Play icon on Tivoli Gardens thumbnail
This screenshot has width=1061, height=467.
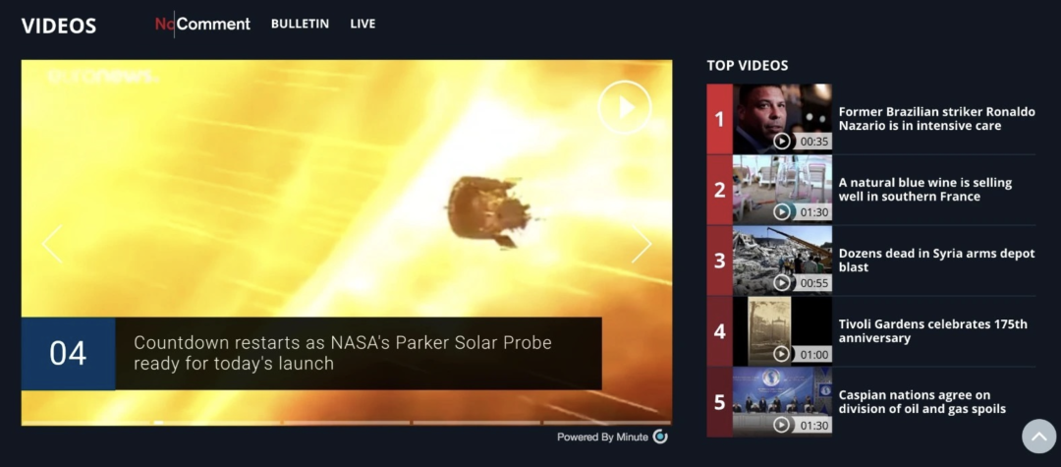click(x=782, y=354)
